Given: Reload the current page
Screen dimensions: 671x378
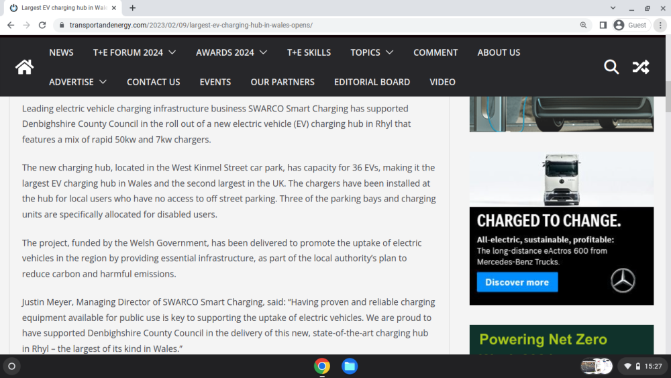Looking at the screenshot, I should tap(42, 26).
